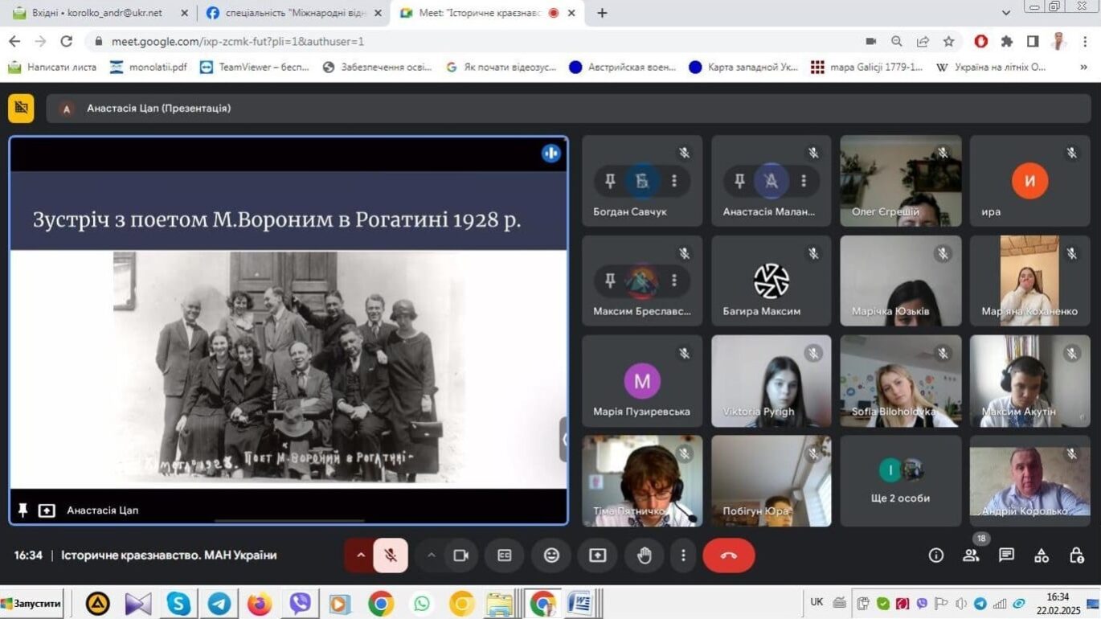
Task: Open the Meet activities panel
Action: [1042, 555]
